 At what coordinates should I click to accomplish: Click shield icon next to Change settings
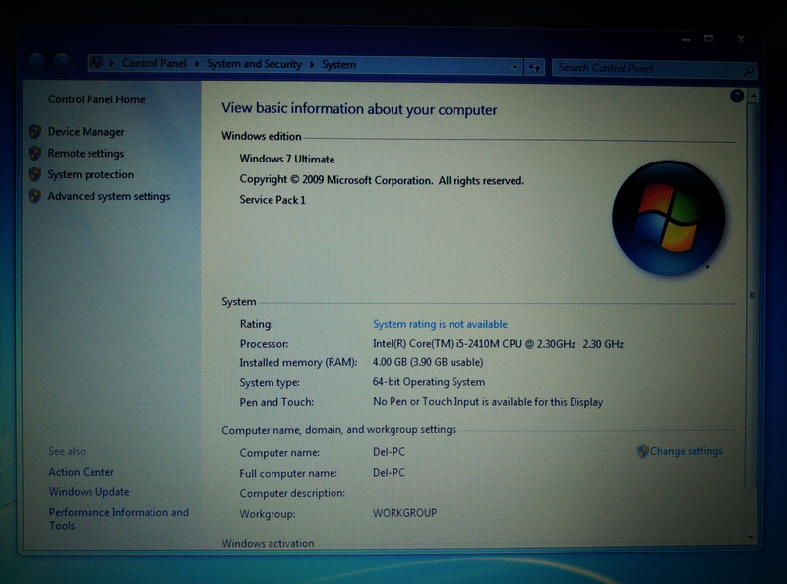point(642,451)
